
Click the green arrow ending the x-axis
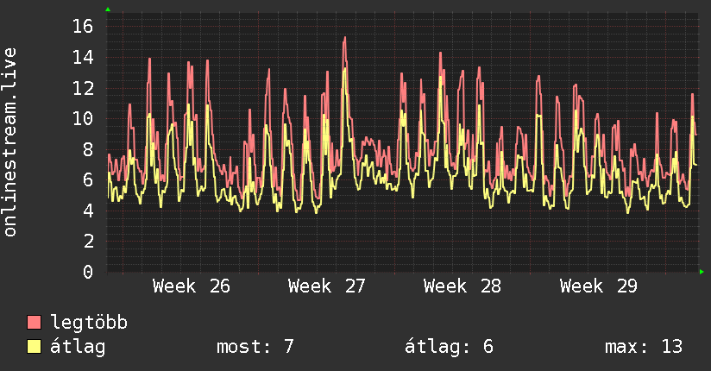702,272
